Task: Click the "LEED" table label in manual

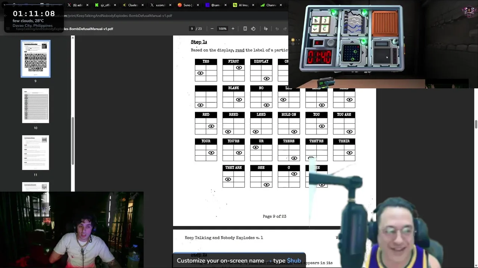Action: (x=261, y=115)
